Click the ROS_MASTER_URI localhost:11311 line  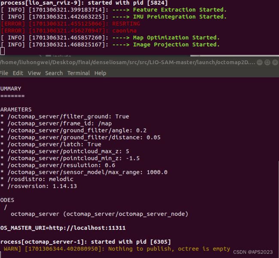click(63, 228)
